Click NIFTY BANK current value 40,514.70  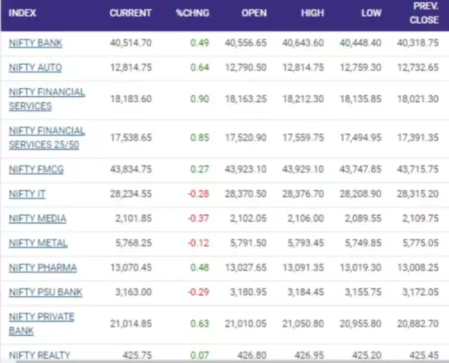131,43
